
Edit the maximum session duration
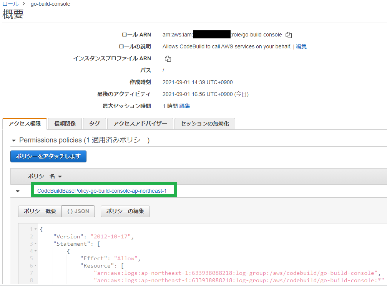click(x=184, y=106)
